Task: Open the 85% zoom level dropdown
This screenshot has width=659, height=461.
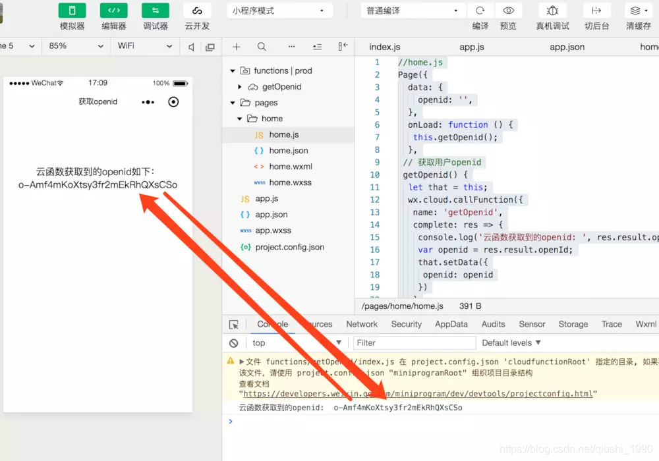Action: 76,46
